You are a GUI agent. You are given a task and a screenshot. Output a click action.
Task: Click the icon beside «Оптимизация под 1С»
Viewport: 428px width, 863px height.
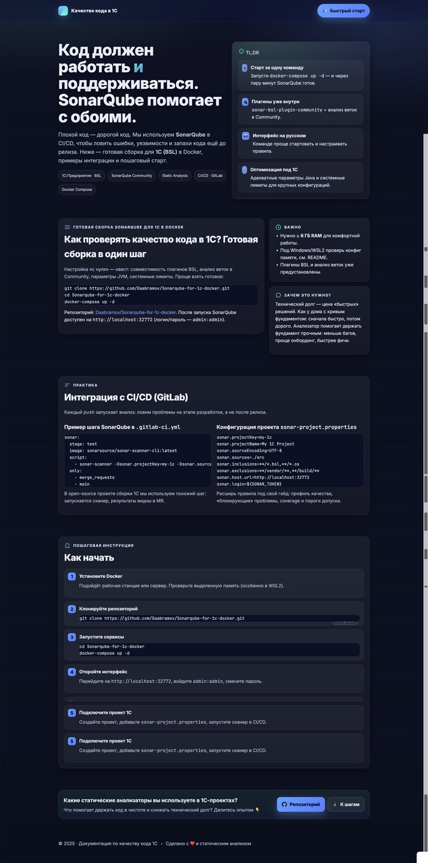[245, 170]
